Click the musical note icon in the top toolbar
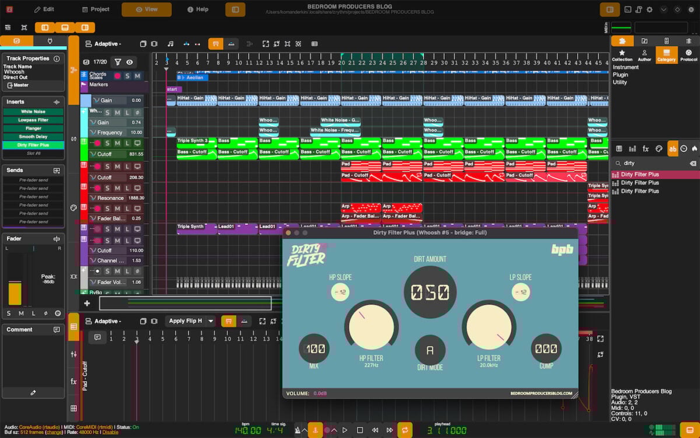Image resolution: width=700 pixels, height=438 pixels. (x=171, y=44)
